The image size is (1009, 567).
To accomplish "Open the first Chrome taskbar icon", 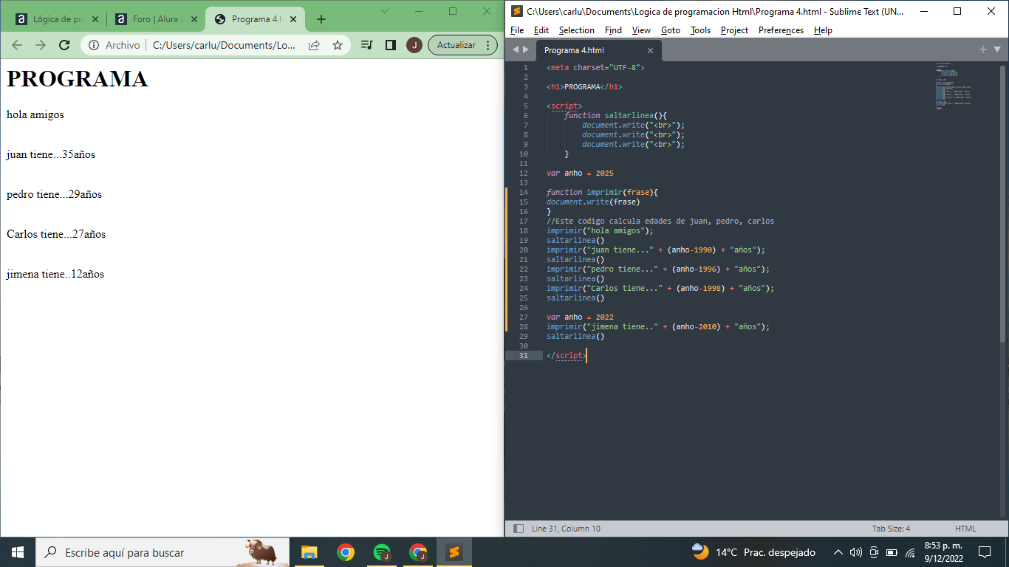I will (345, 552).
